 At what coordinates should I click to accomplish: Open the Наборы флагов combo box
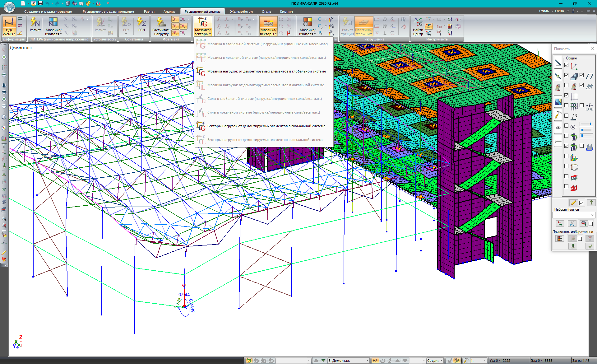[574, 215]
